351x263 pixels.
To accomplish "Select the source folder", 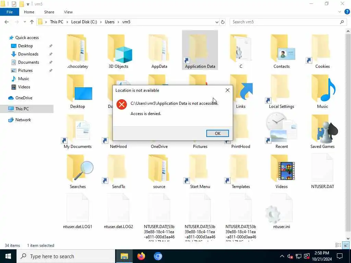I will (x=159, y=172).
